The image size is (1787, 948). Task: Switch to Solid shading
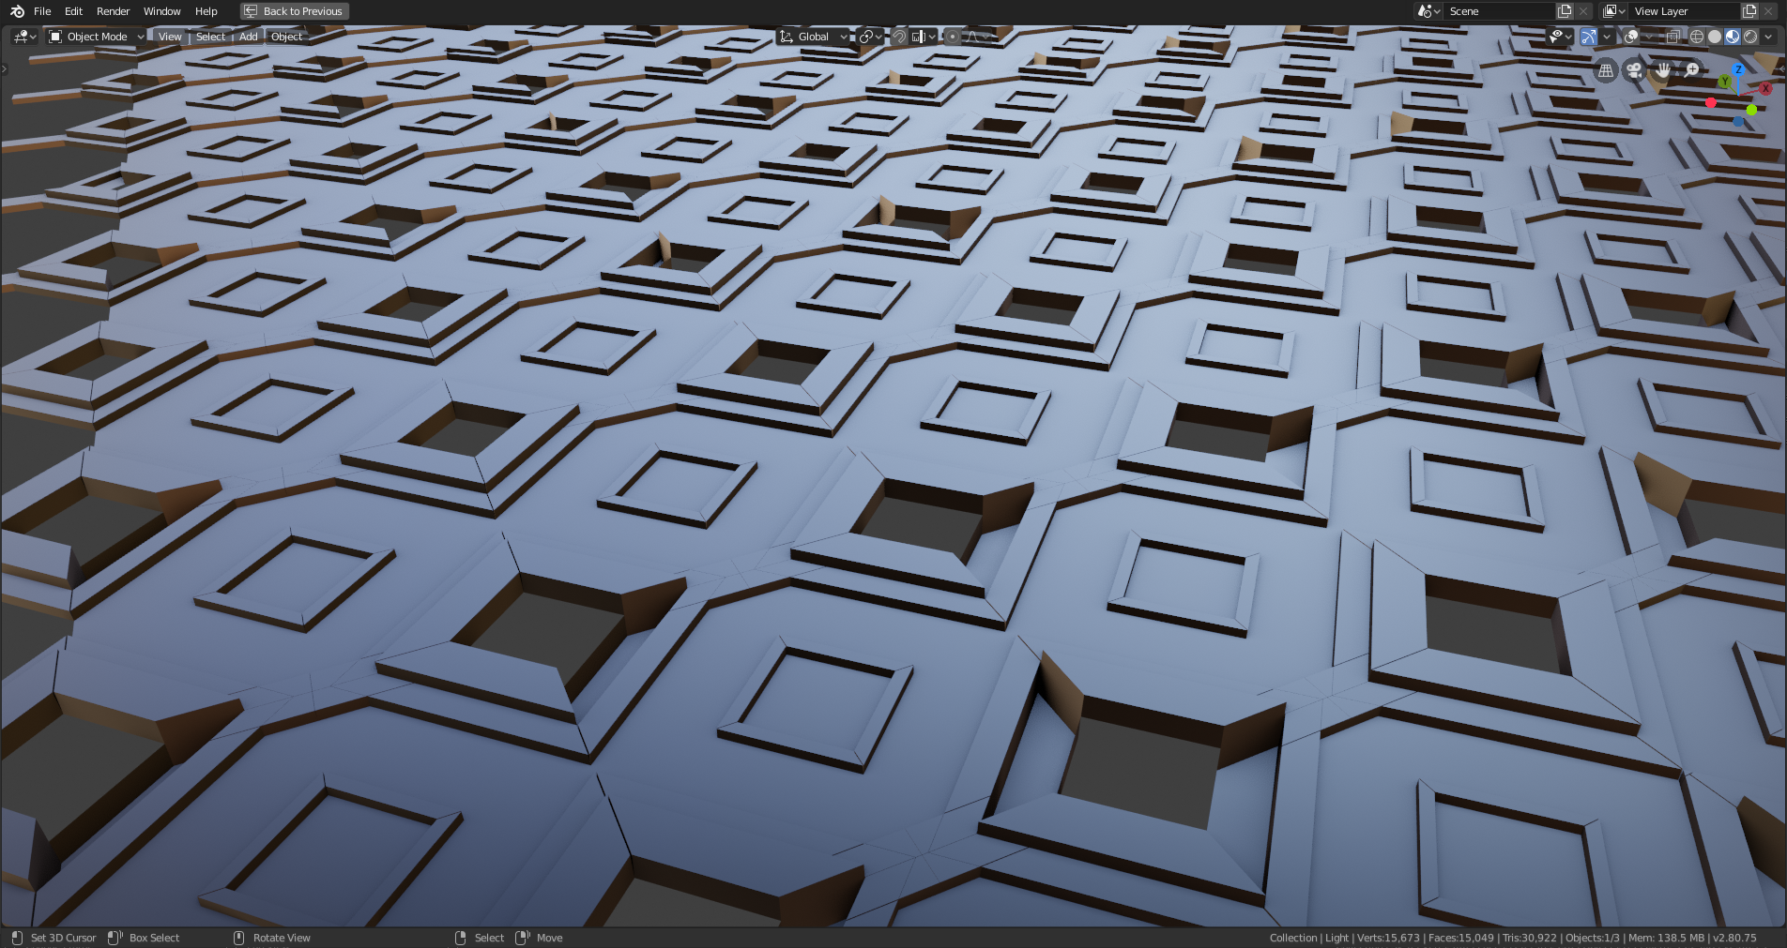[1715, 37]
